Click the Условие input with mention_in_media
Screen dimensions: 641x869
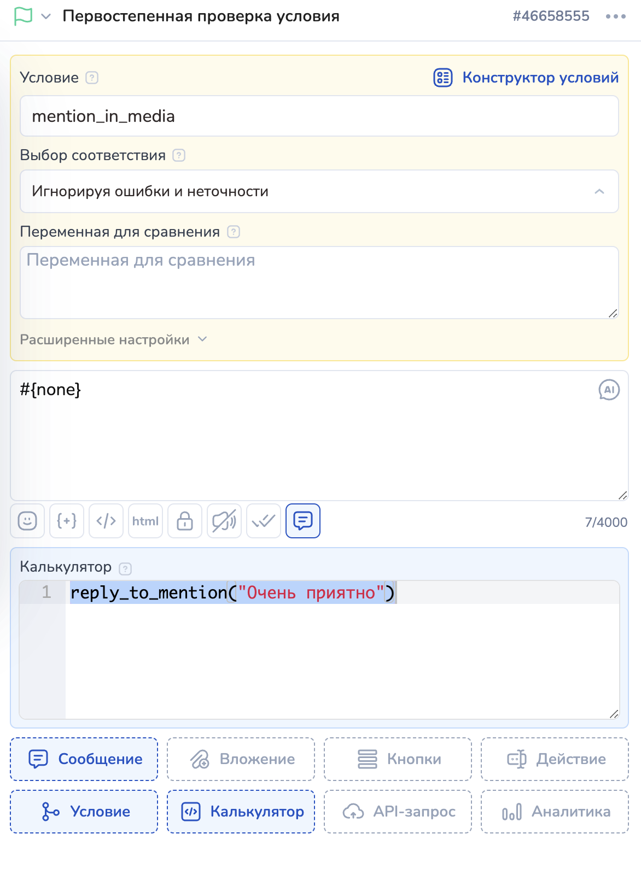[x=319, y=116]
